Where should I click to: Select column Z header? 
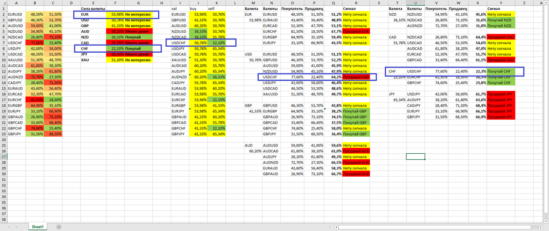524,3
